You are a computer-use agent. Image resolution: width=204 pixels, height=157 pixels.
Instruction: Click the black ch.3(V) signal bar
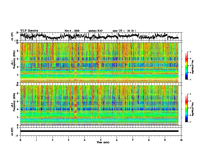tap(99, 131)
